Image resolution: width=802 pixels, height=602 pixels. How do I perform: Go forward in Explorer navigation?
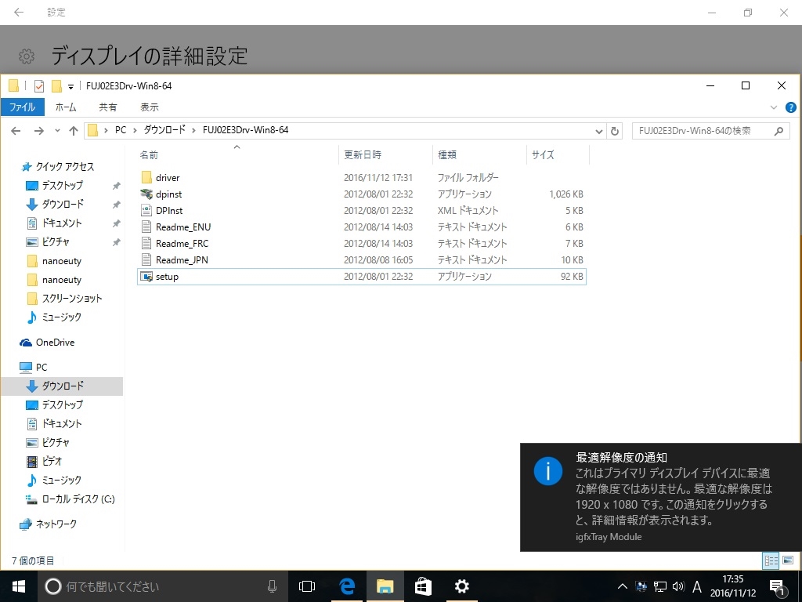[39, 131]
